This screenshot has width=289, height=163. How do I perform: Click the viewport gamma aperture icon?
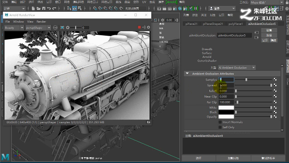pos(163,20)
